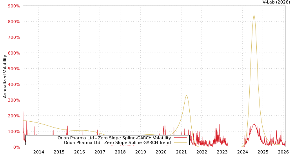
Task: Click the 500% y-axis label
Action: pyautogui.click(x=14, y=69)
